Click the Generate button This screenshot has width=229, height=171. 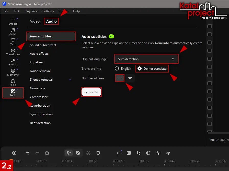pos(91,92)
